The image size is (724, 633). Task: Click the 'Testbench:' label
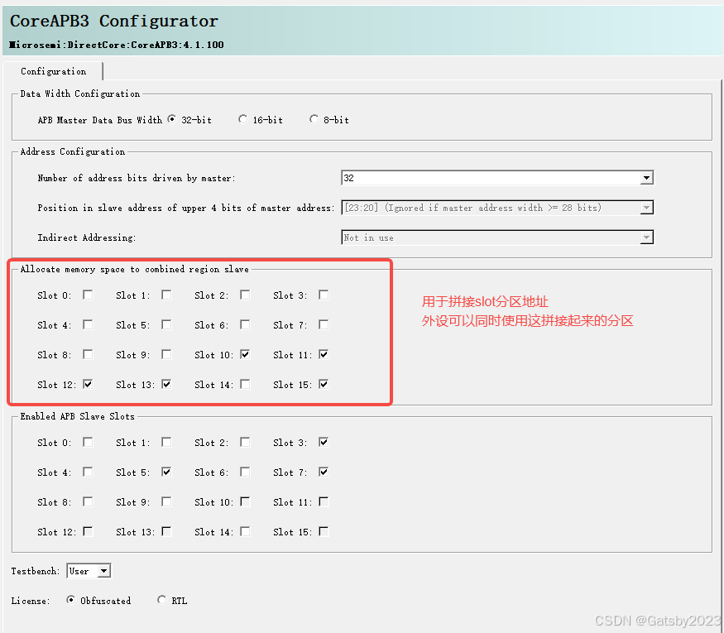click(x=36, y=571)
